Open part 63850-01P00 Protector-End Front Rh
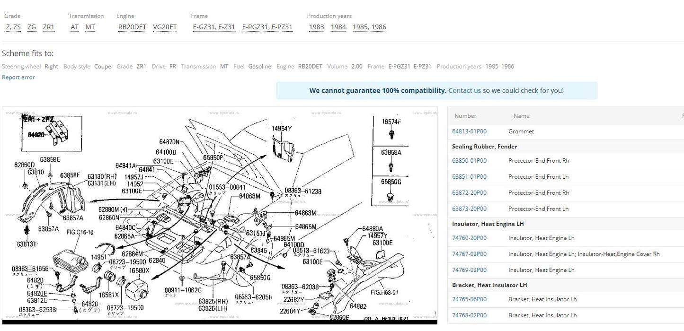The height and width of the screenshot is (331, 684). point(469,161)
